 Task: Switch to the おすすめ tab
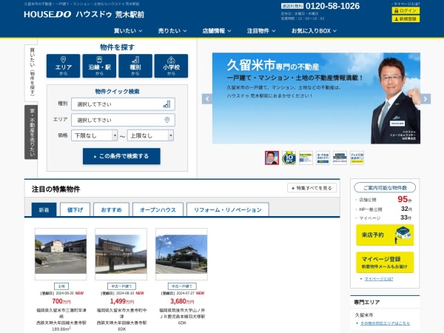(111, 210)
